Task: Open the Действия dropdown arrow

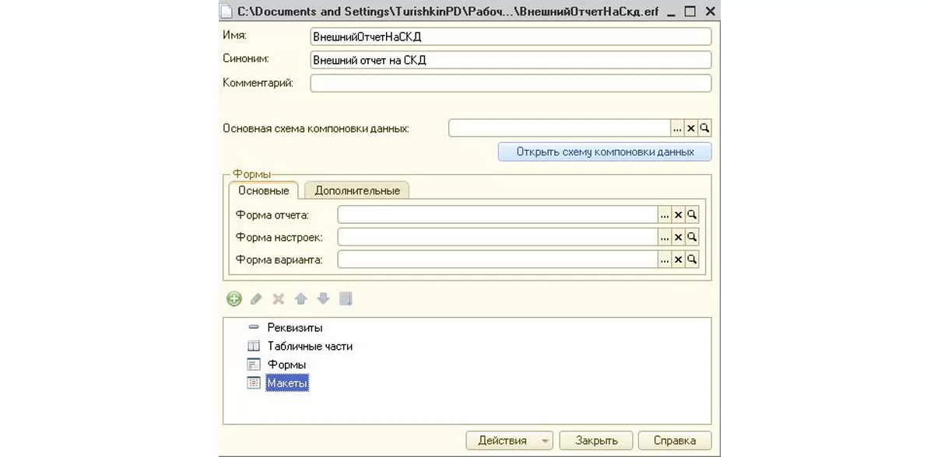Action: pos(546,441)
